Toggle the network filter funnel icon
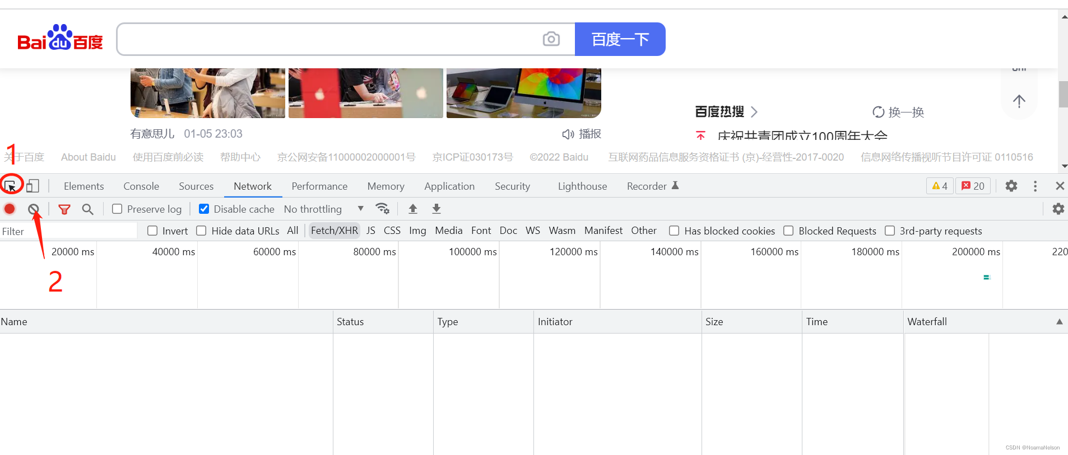This screenshot has width=1068, height=455. [64, 209]
